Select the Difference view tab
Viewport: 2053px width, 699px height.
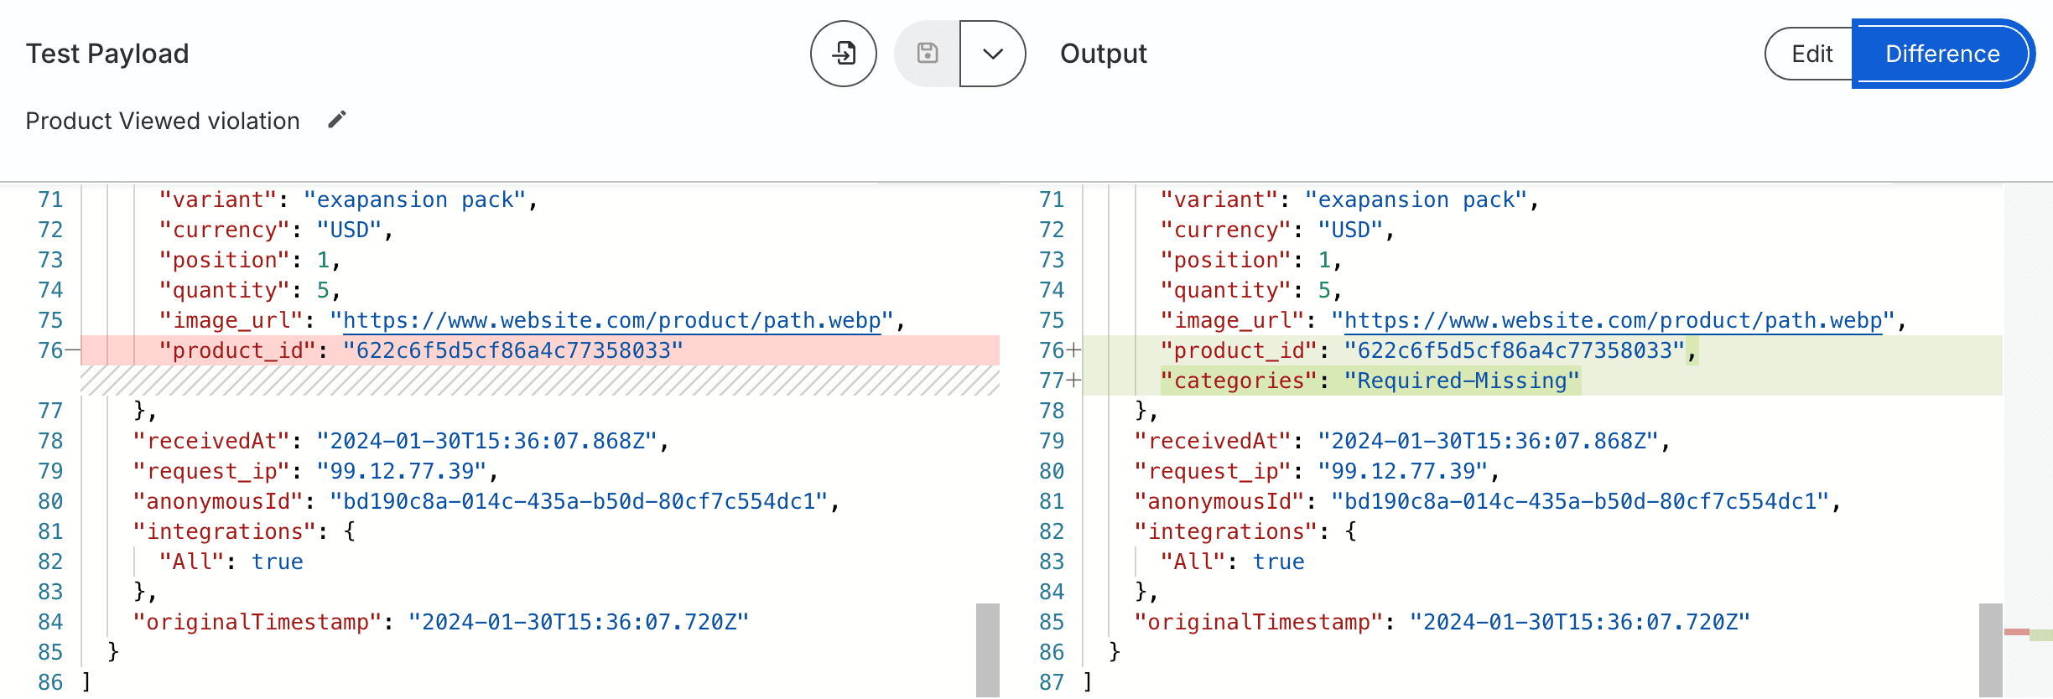[x=1942, y=54]
